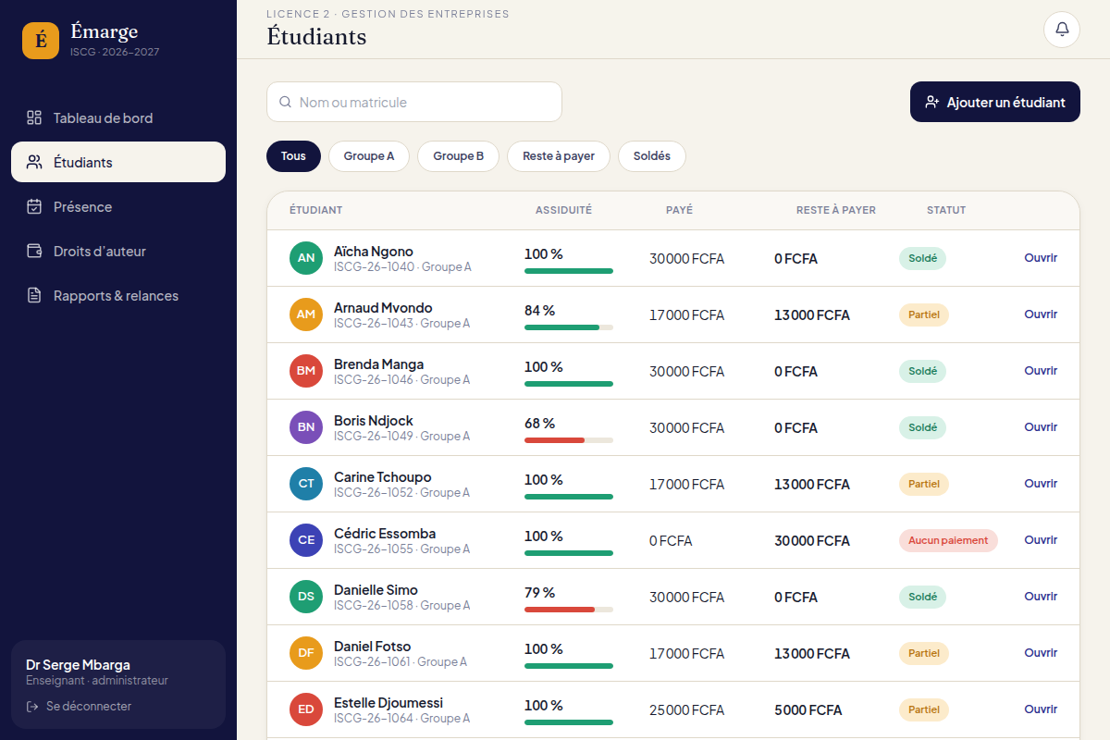Click Danielle Simo's DS avatar
Viewport: 1110px width, 740px height.
click(x=306, y=597)
